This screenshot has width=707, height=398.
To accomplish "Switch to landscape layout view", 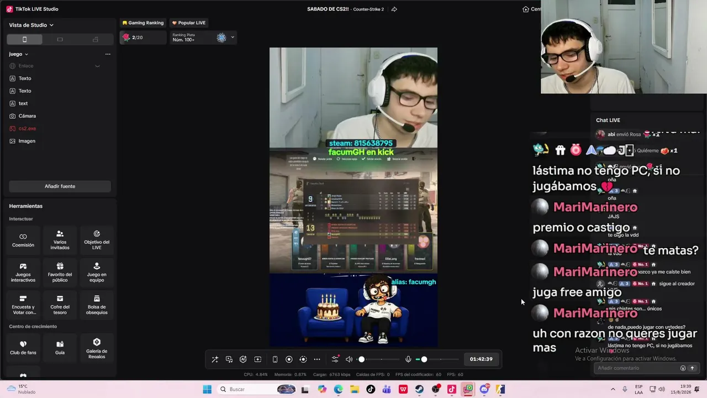I will click(60, 39).
